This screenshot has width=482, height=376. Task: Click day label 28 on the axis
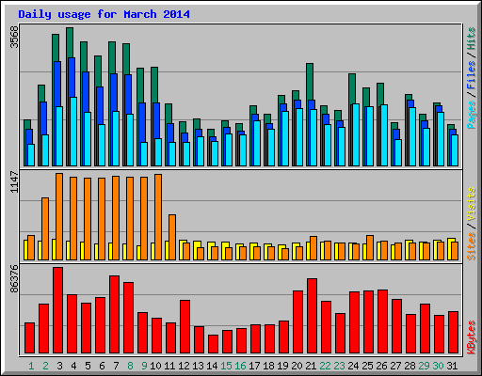click(x=410, y=366)
